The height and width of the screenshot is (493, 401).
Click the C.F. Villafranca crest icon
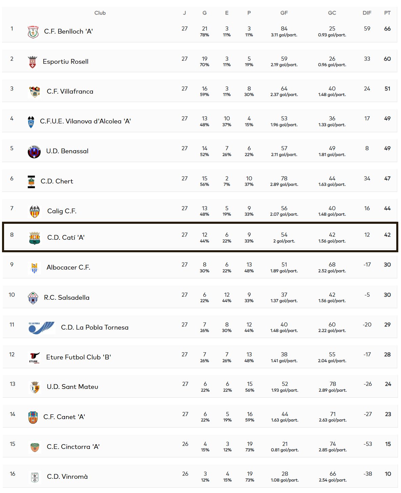(x=34, y=92)
